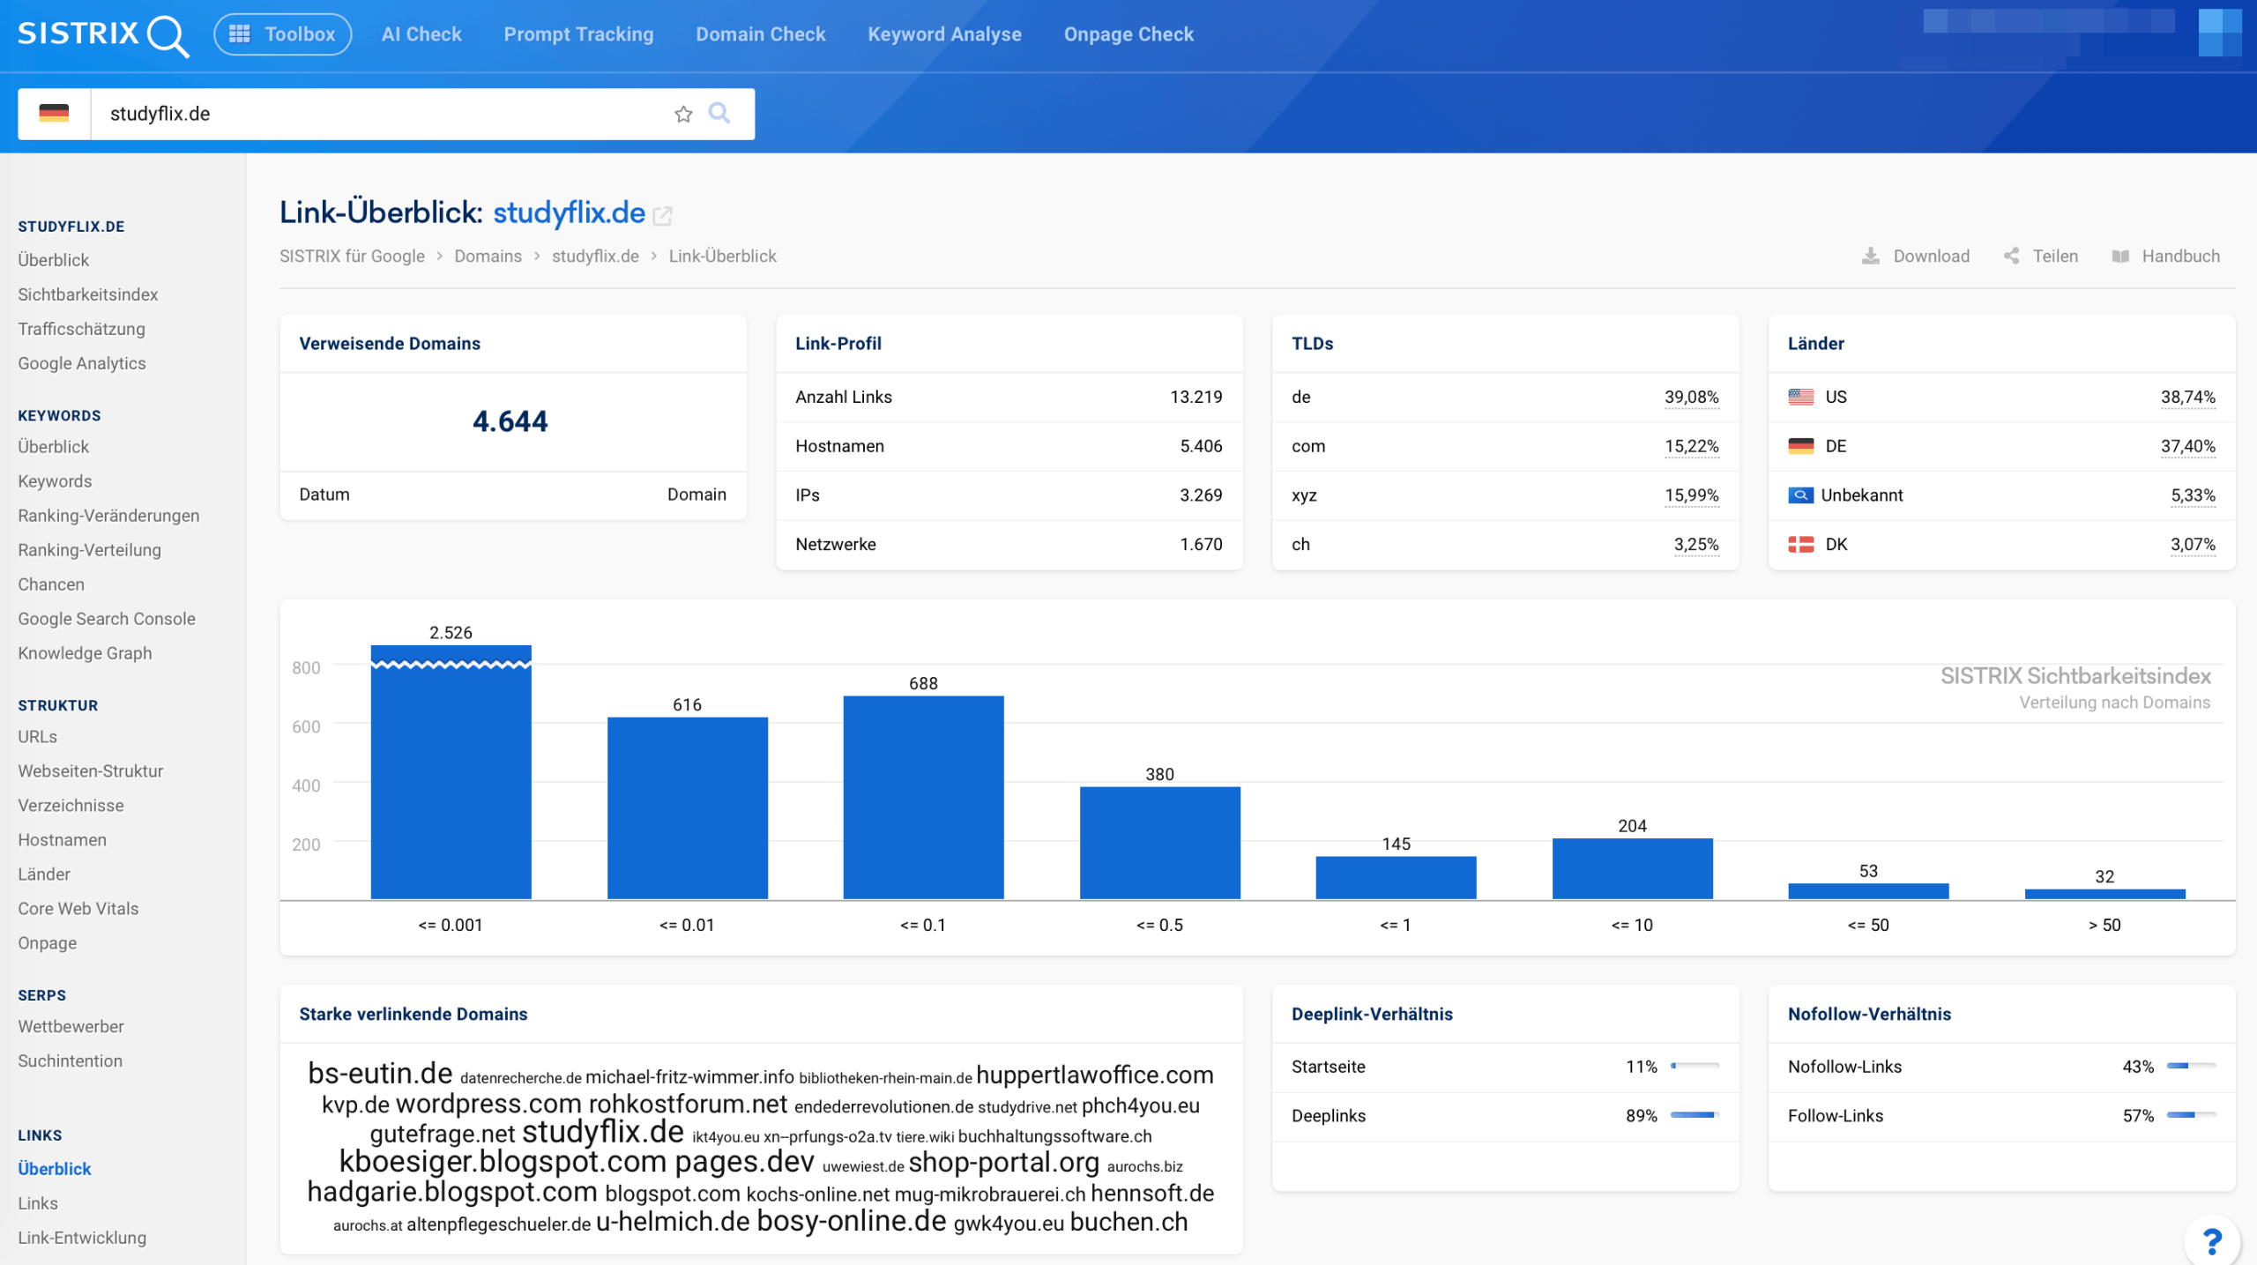Viewport: 2257px width, 1265px height.
Task: Click the Unbekannt flag icon
Action: pyautogui.click(x=1800, y=495)
